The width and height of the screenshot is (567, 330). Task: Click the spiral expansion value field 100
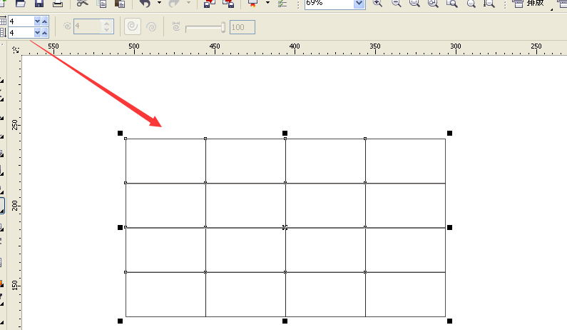click(x=242, y=27)
